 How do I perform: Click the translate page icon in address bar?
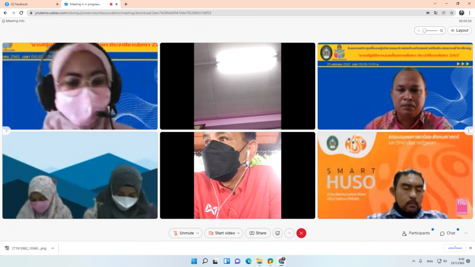(436, 13)
